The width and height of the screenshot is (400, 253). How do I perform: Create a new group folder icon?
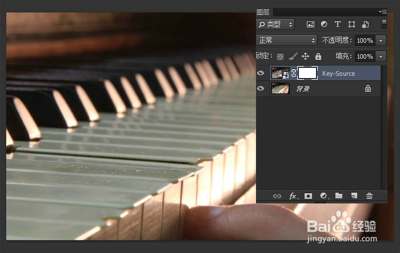point(339,195)
